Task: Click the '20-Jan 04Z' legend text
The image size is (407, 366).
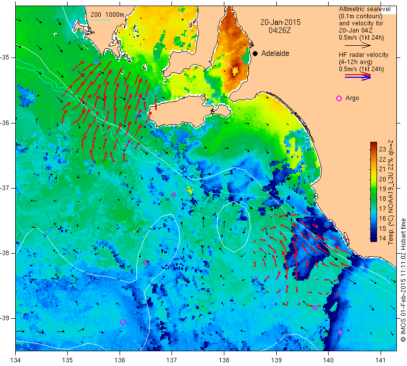Action: coord(356,30)
